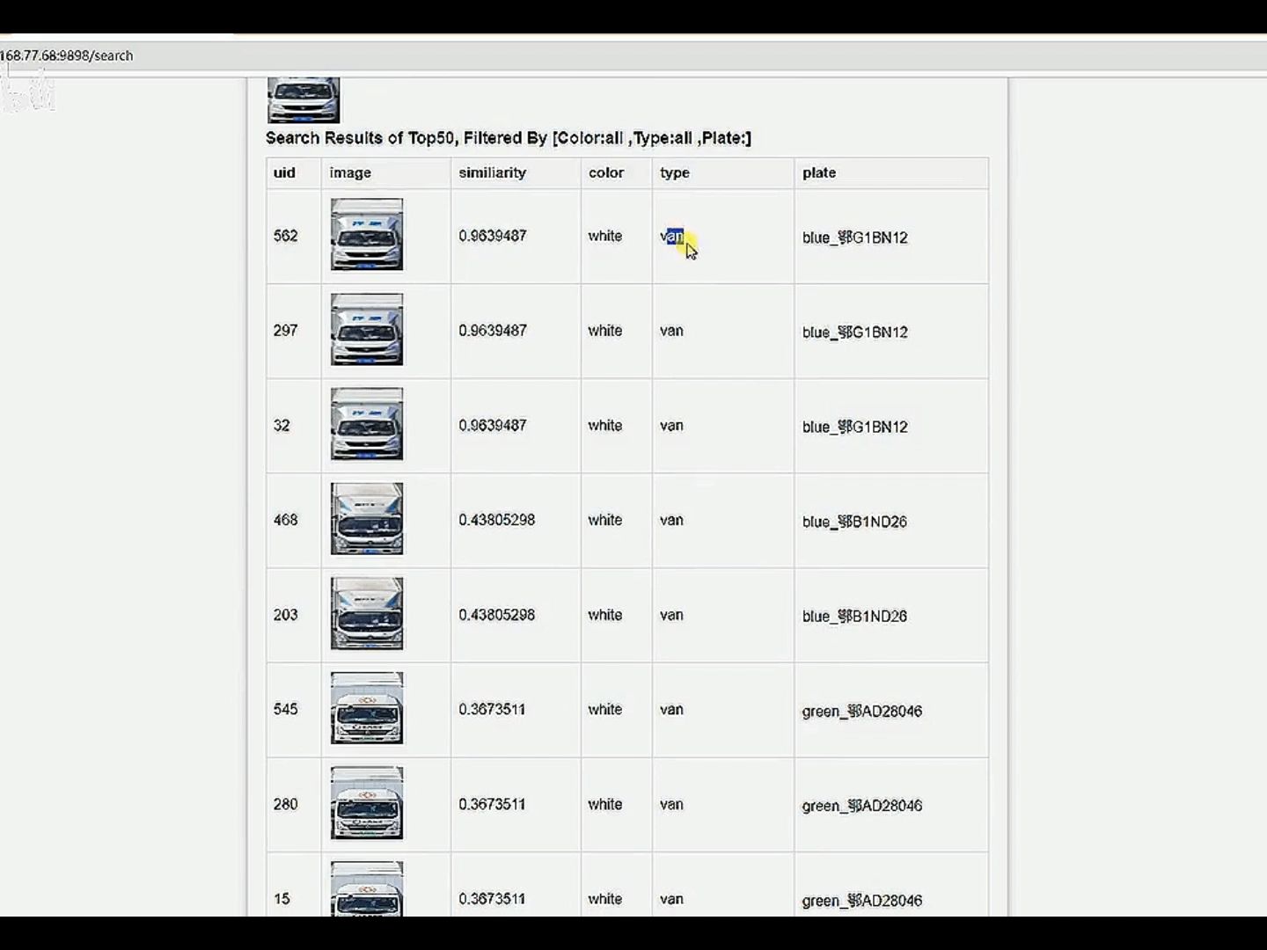Click similarity 0.43805298 in row 468
Viewport: 1267px width, 950px height.
pos(496,520)
